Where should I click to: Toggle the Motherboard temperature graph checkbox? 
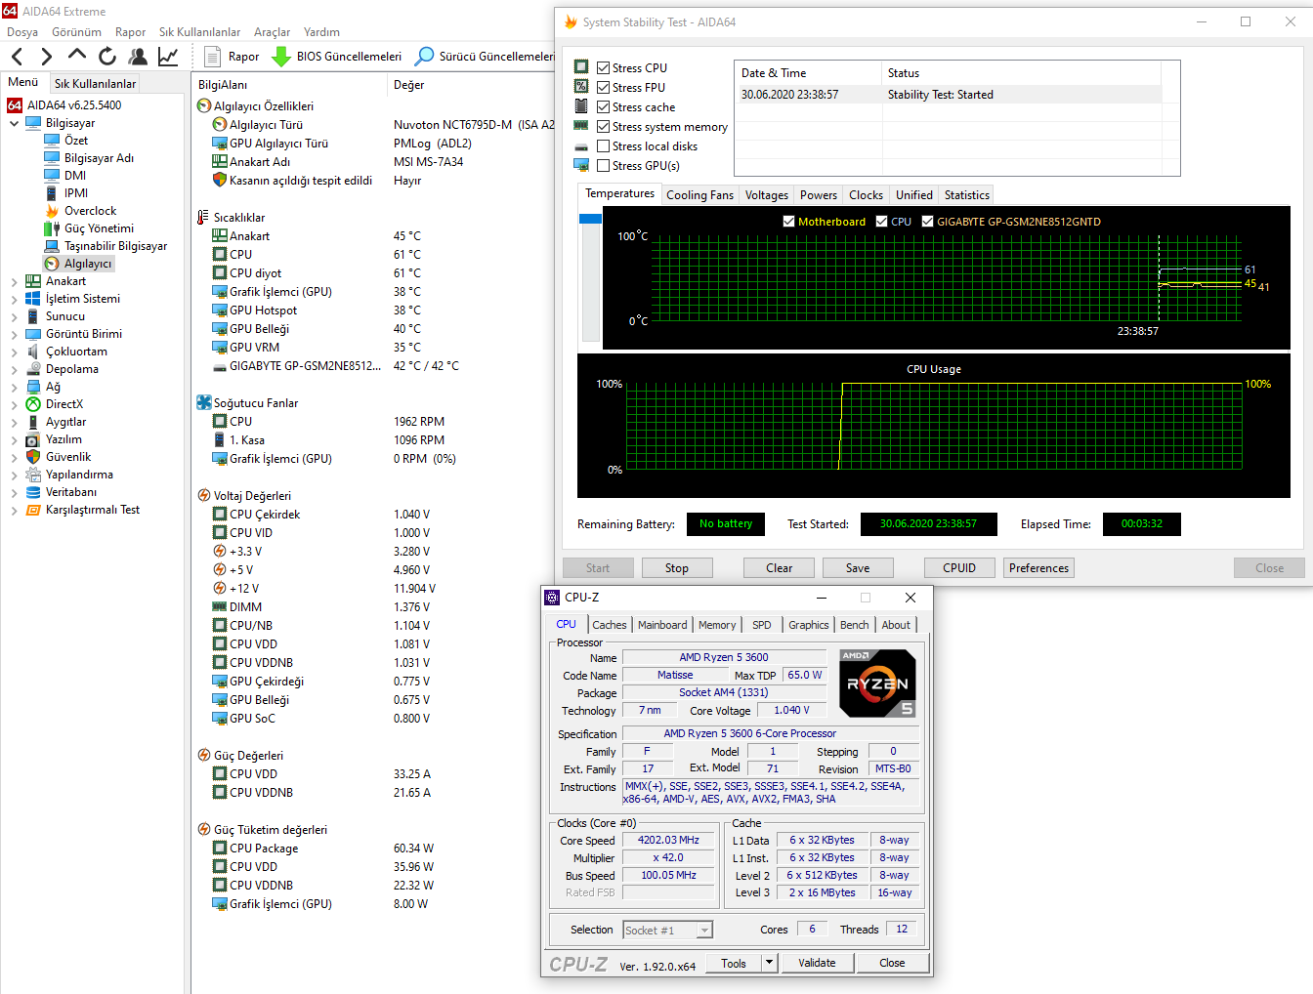pyautogui.click(x=788, y=222)
